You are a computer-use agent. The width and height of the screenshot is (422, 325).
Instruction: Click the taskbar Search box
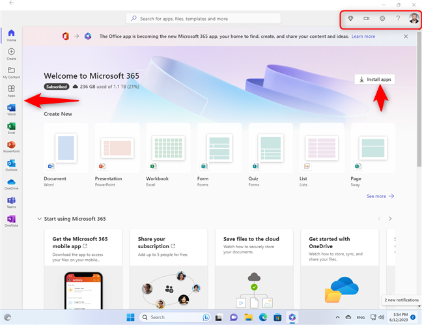coord(175,317)
